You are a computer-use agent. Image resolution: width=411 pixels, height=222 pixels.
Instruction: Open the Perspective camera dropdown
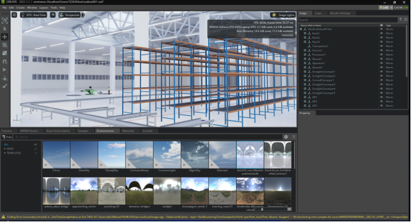pos(69,15)
